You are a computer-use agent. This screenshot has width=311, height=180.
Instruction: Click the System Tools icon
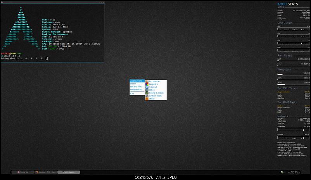pyautogui.click(x=147, y=96)
